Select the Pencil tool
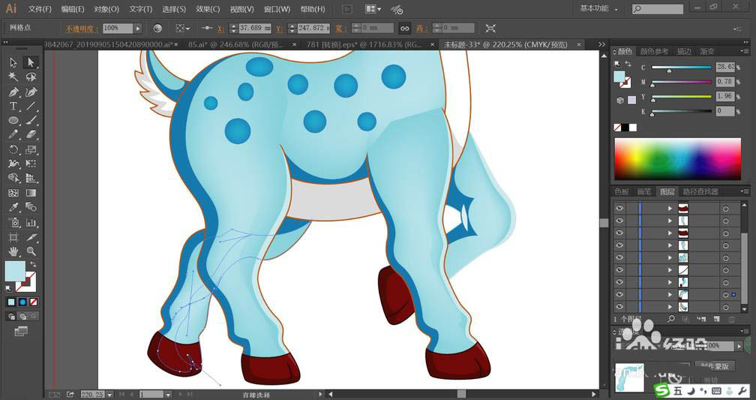The image size is (756, 400). tap(13, 134)
